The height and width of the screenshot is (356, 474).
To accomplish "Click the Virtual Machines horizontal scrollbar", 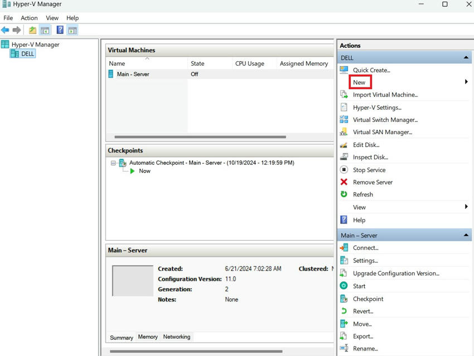I will pos(200,137).
